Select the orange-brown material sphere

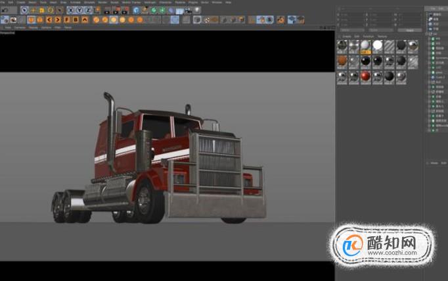click(x=342, y=61)
